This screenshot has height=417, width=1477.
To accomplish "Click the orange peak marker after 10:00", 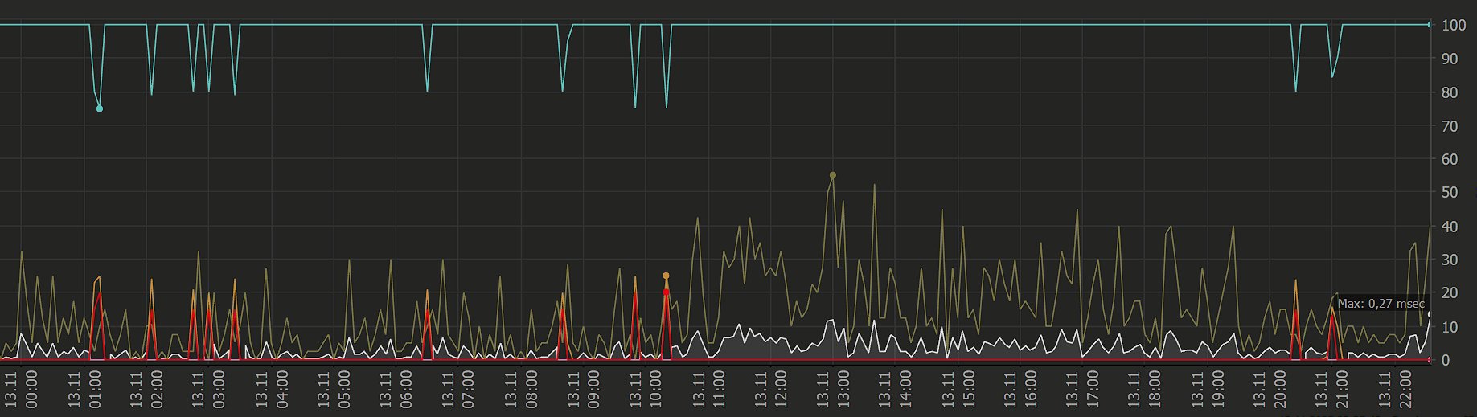I will pyautogui.click(x=666, y=276).
